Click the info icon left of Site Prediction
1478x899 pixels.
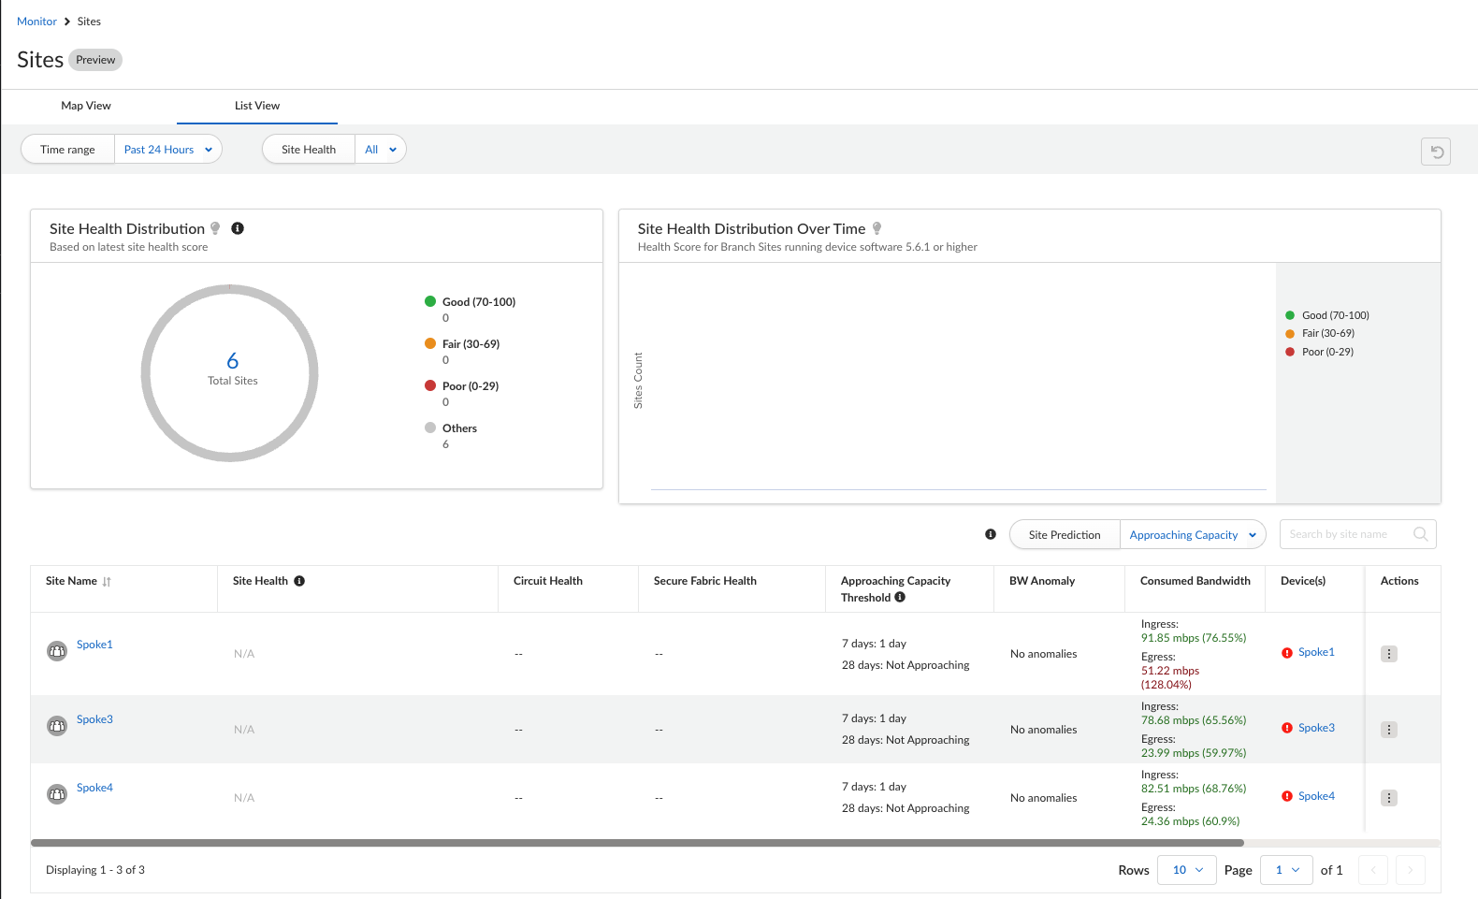991,534
